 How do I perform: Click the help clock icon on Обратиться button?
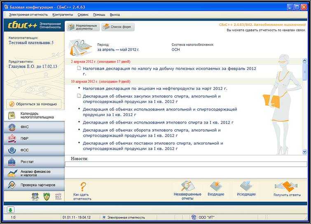click(12, 104)
